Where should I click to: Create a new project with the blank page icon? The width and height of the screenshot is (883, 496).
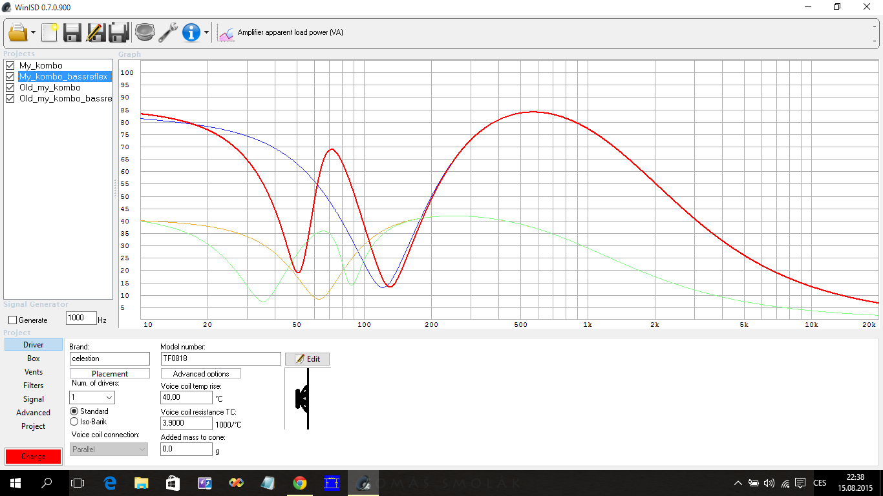coord(49,32)
